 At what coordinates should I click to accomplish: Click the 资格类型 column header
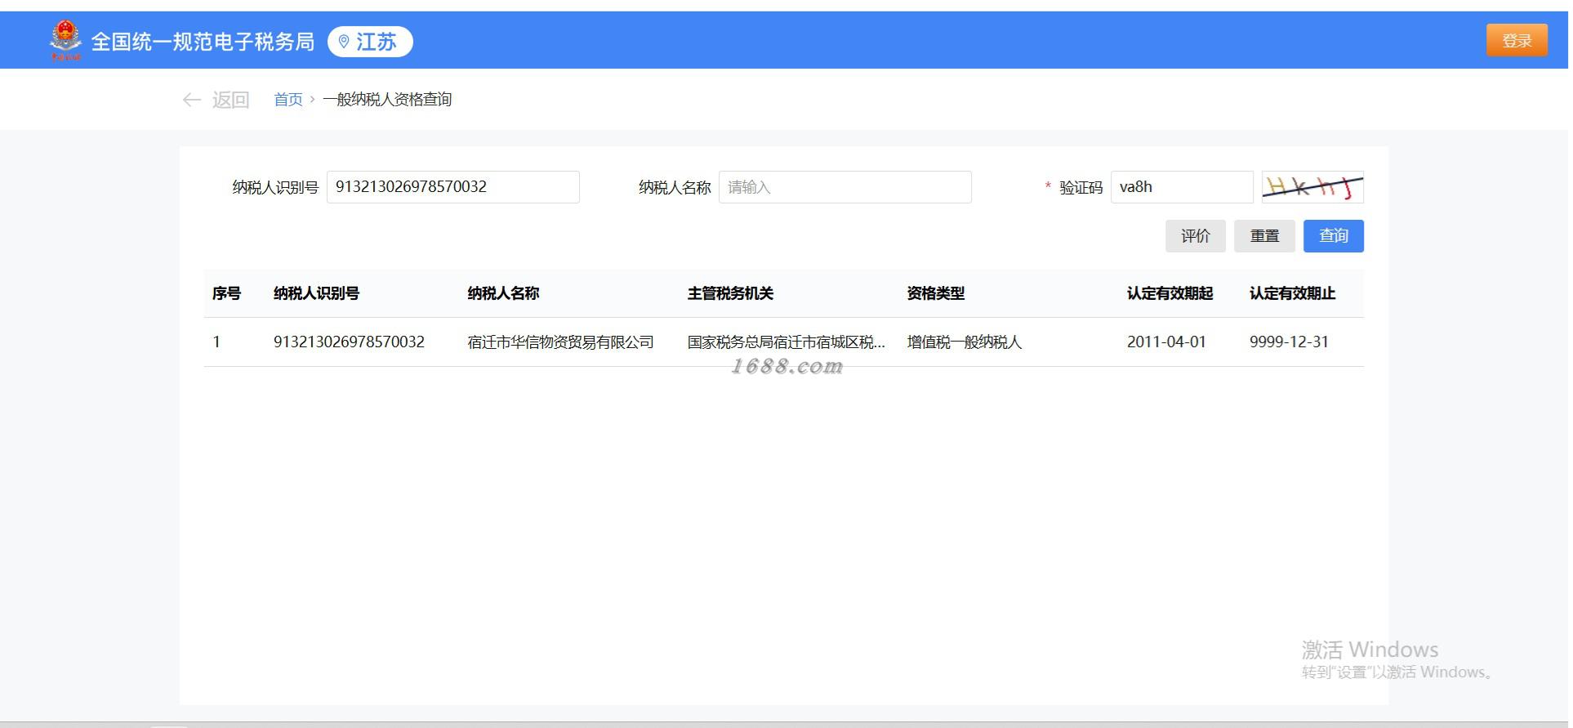pos(936,293)
